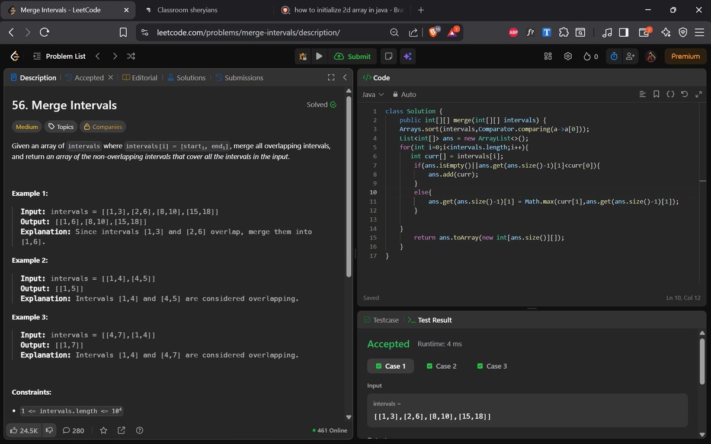Open the notes sticky icon

pos(388,56)
